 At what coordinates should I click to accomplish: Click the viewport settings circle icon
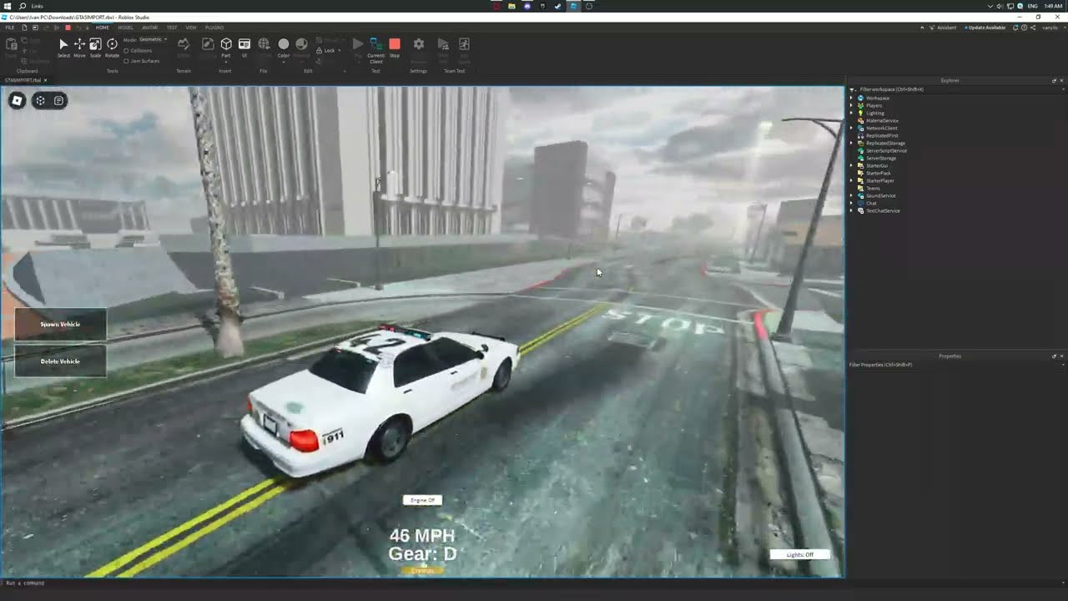40,100
